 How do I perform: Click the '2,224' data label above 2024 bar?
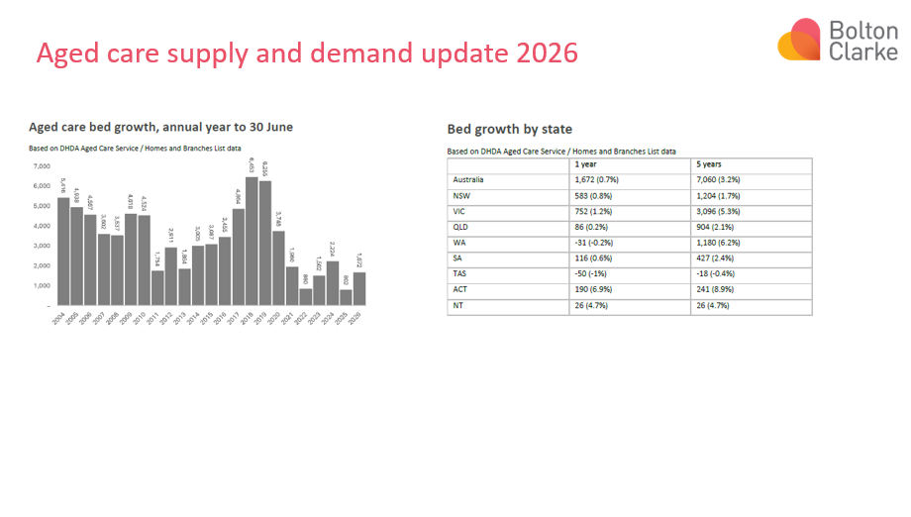[333, 250]
